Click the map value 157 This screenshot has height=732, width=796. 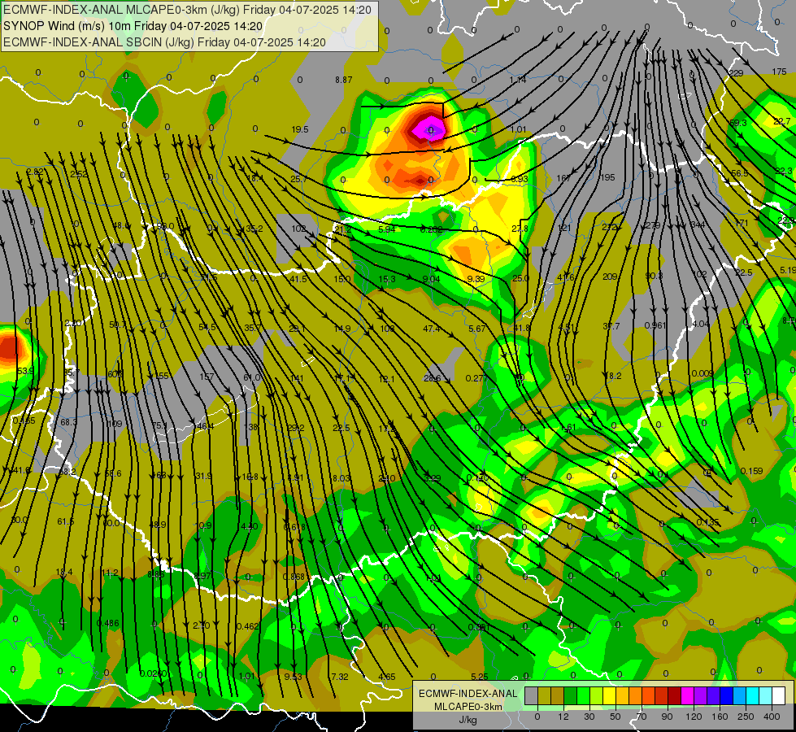tap(207, 377)
